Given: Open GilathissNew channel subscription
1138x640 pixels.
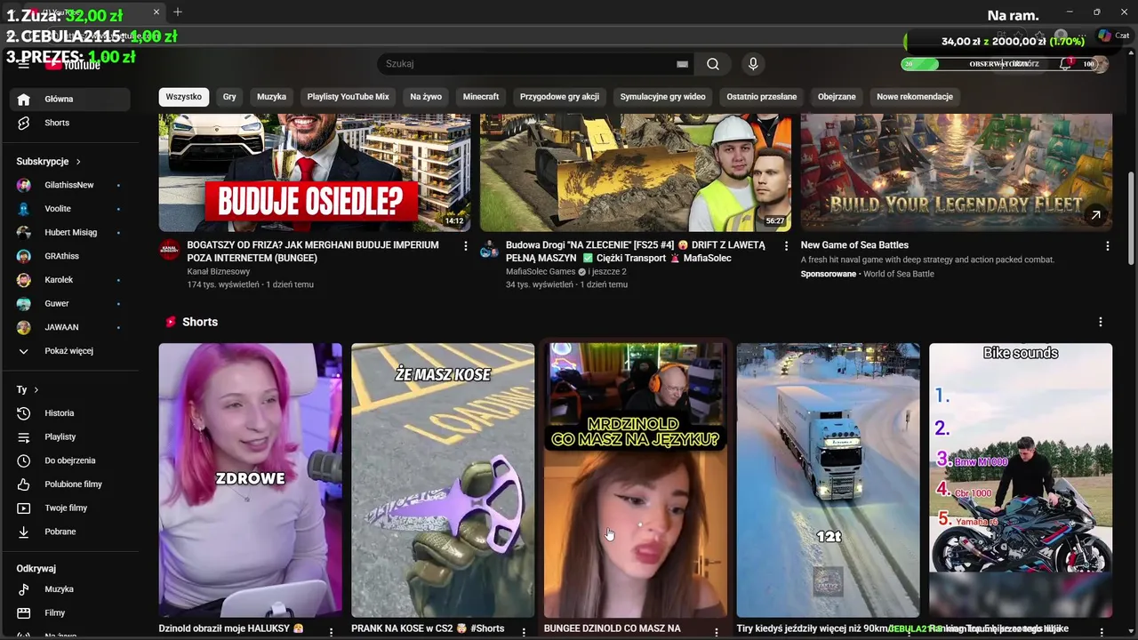Looking at the screenshot, I should point(69,185).
